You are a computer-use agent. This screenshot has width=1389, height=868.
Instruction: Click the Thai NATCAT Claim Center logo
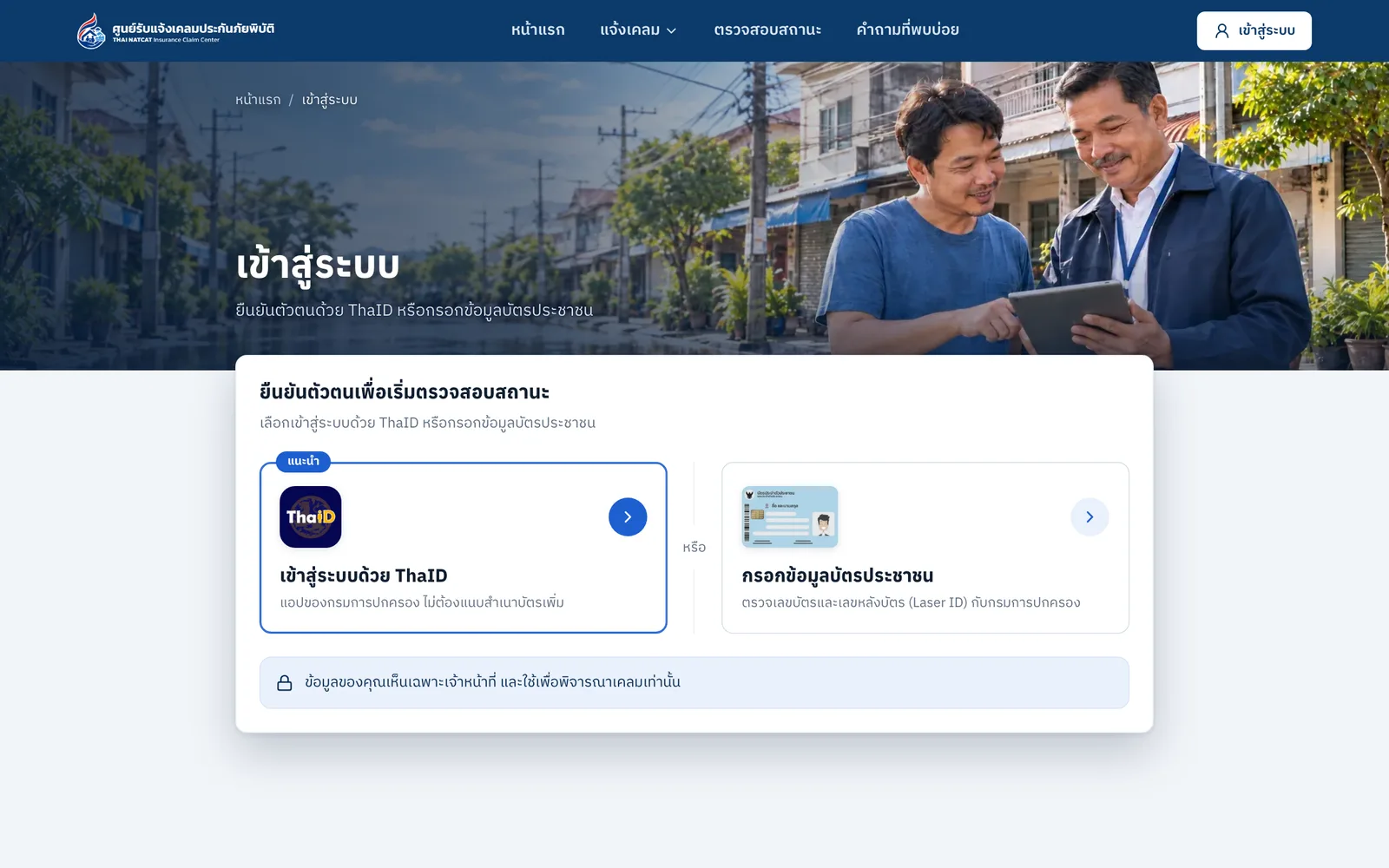175,30
